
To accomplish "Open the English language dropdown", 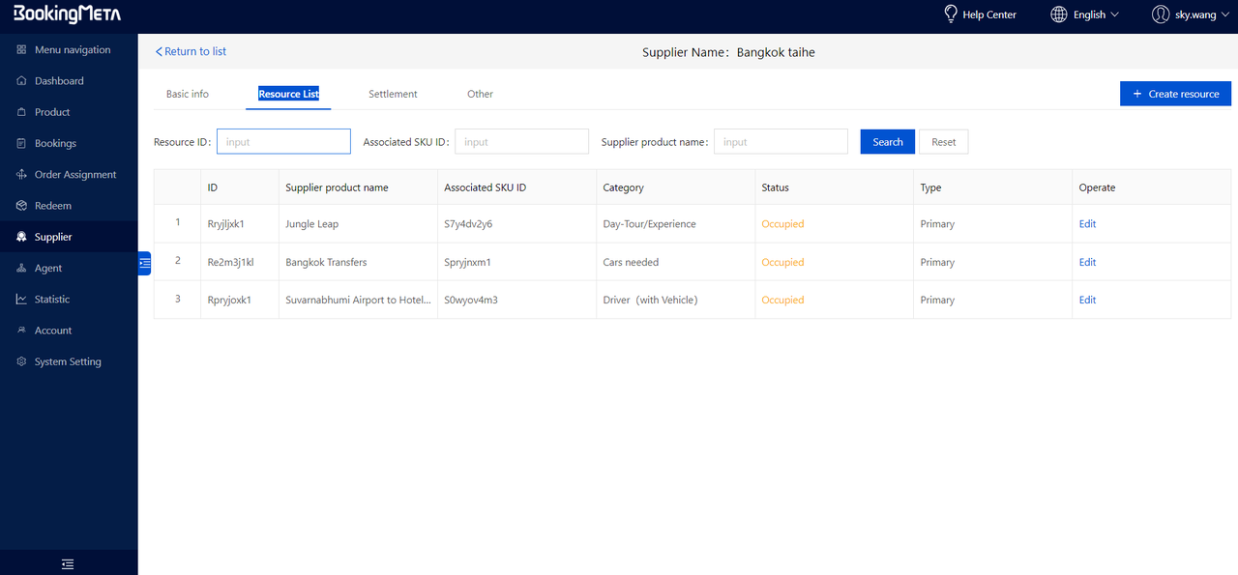I will pyautogui.click(x=1084, y=14).
